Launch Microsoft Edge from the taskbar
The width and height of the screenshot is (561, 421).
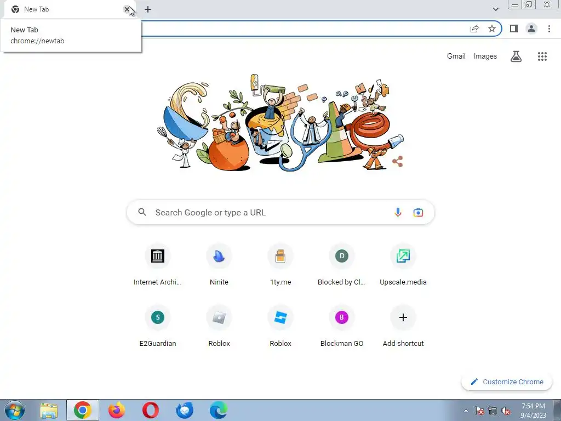coord(218,410)
